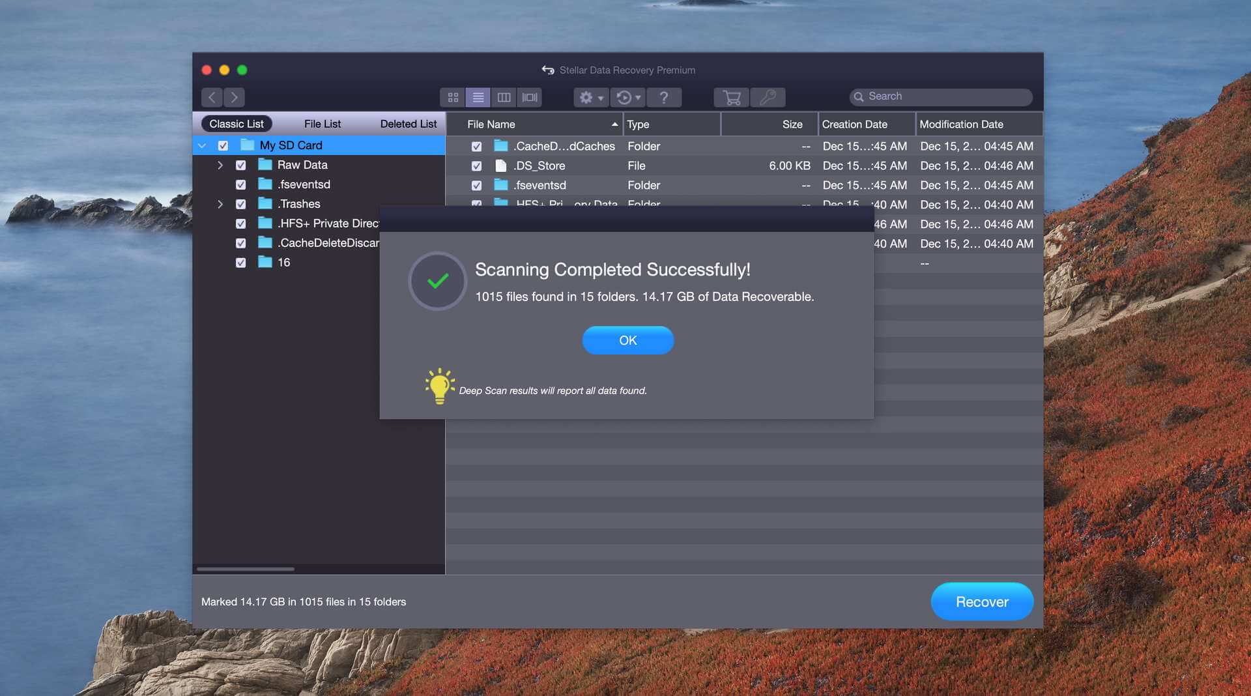Open help with the question mark icon
The image size is (1251, 696).
[x=664, y=97]
